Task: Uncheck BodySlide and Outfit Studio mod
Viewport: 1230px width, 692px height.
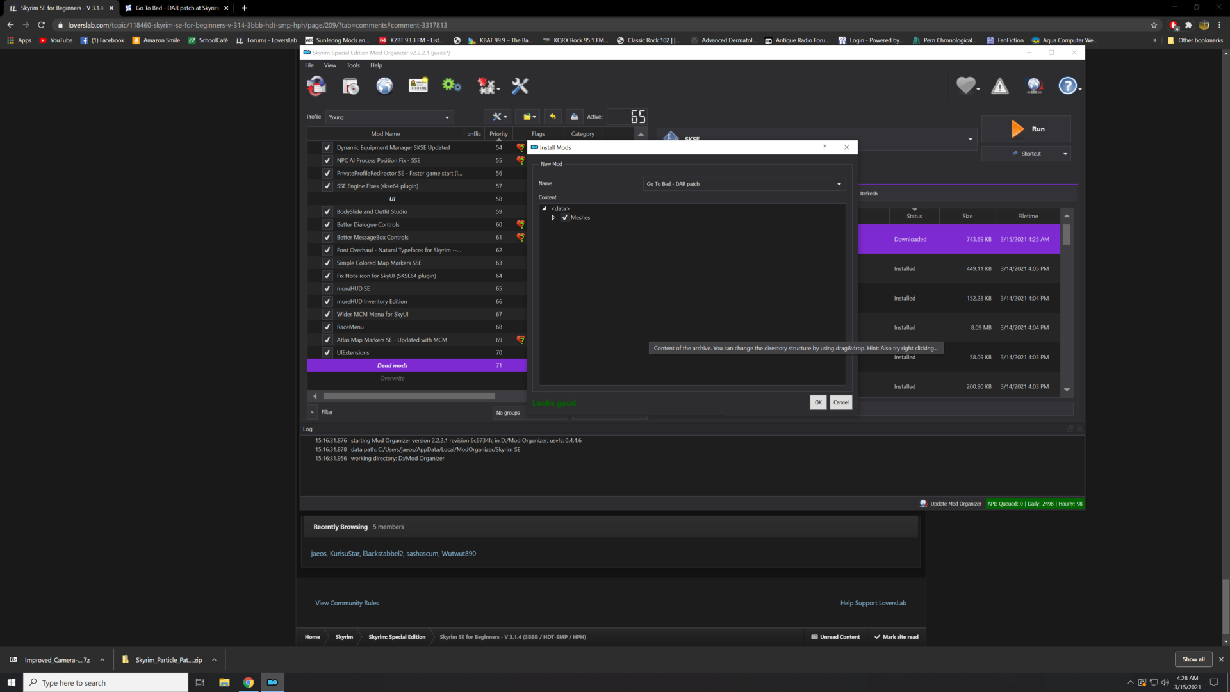Action: pos(327,211)
